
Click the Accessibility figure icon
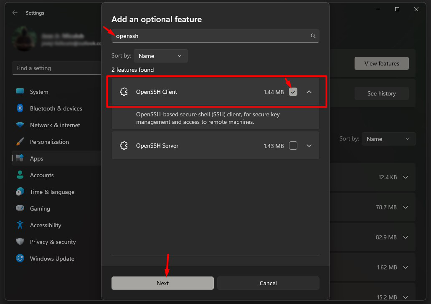[x=20, y=225]
